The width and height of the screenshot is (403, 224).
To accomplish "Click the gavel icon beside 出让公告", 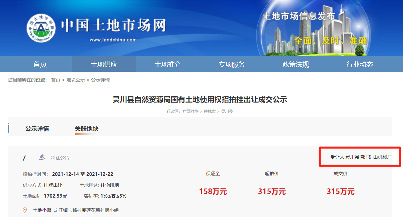I will click(x=42, y=157).
